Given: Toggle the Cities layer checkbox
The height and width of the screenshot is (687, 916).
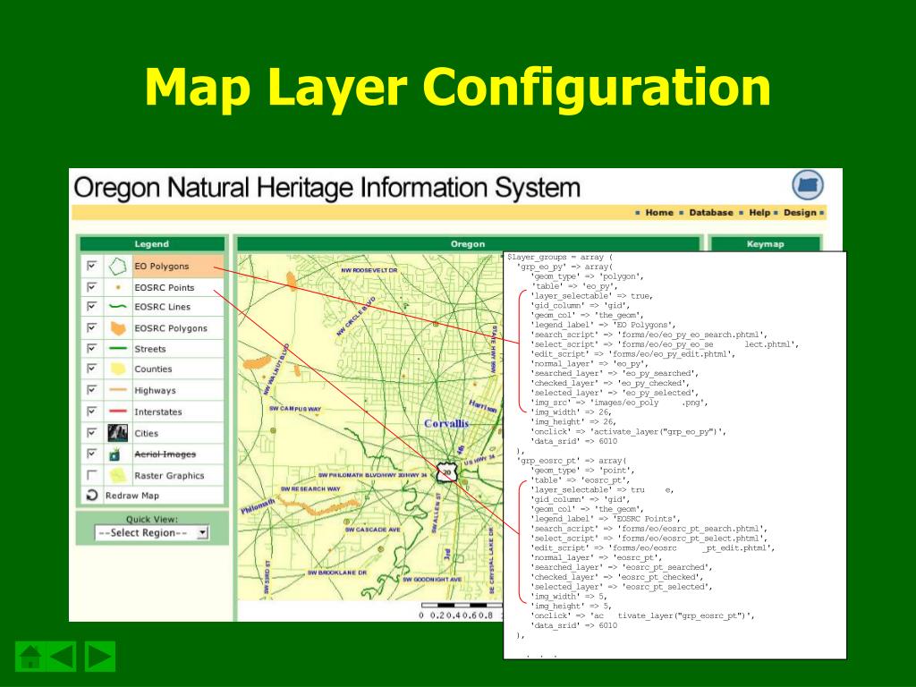Looking at the screenshot, I should (x=92, y=432).
